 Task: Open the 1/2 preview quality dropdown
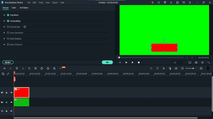(x=179, y=63)
